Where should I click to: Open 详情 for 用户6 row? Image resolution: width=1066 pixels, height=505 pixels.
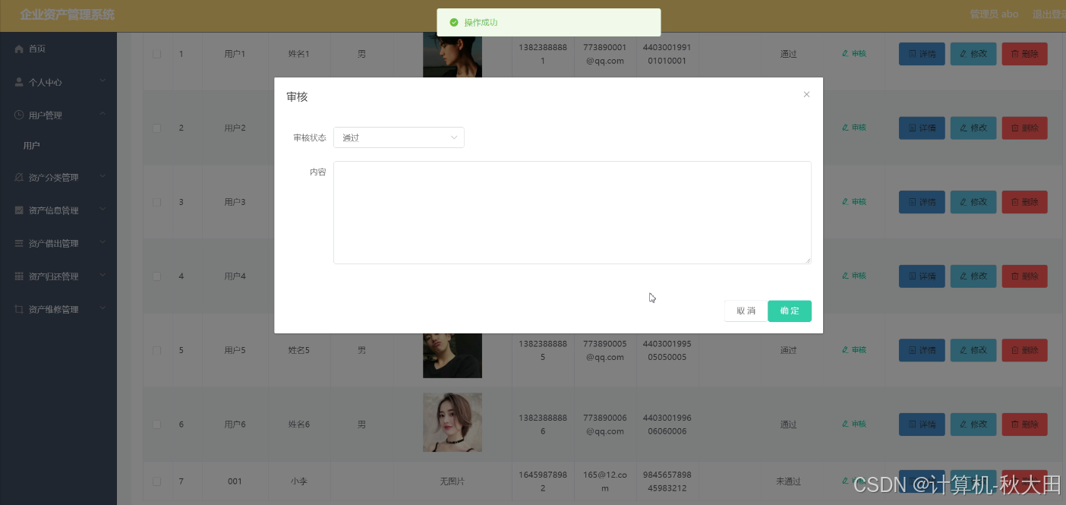922,424
